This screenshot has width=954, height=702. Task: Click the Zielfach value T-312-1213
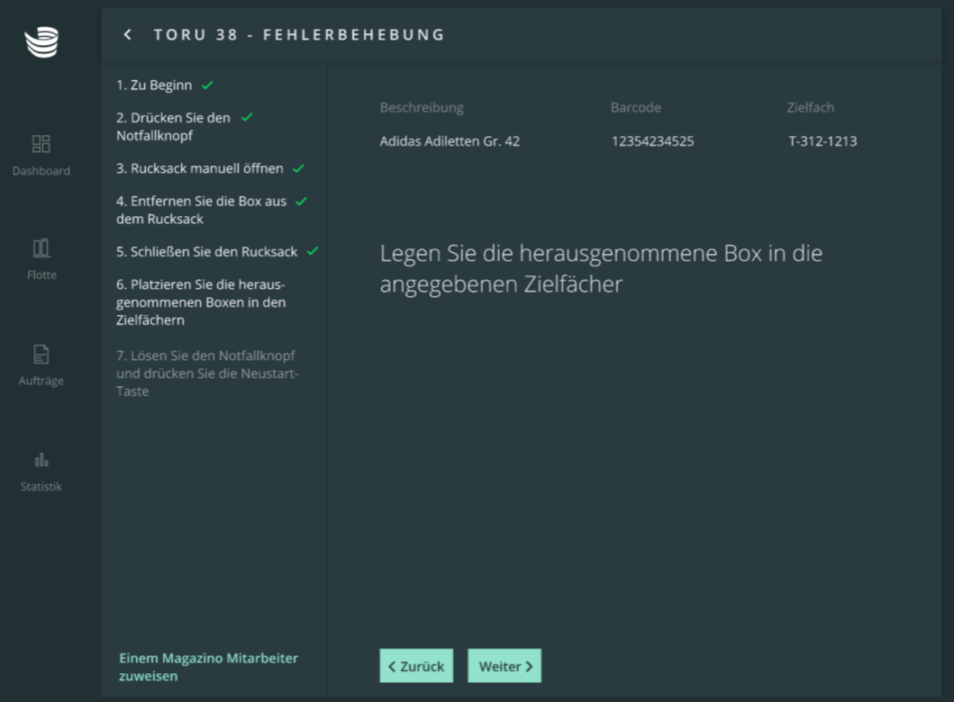point(822,141)
